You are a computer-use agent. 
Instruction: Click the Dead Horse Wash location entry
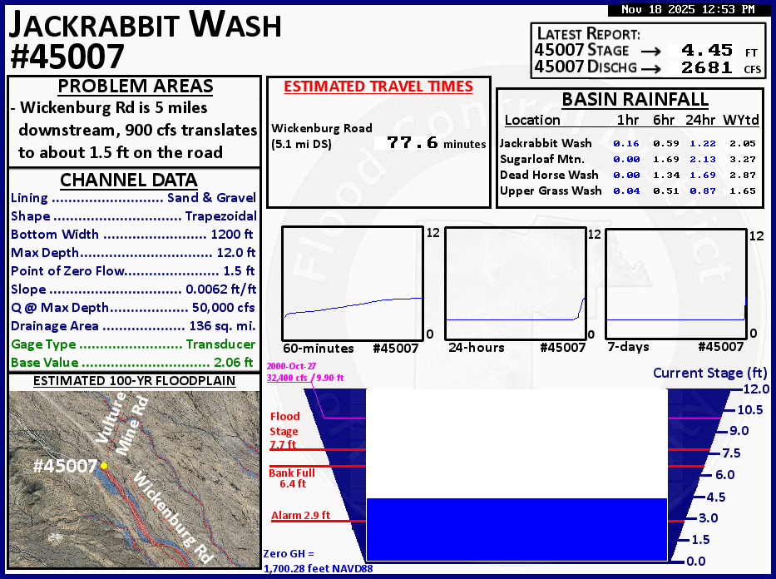[551, 175]
